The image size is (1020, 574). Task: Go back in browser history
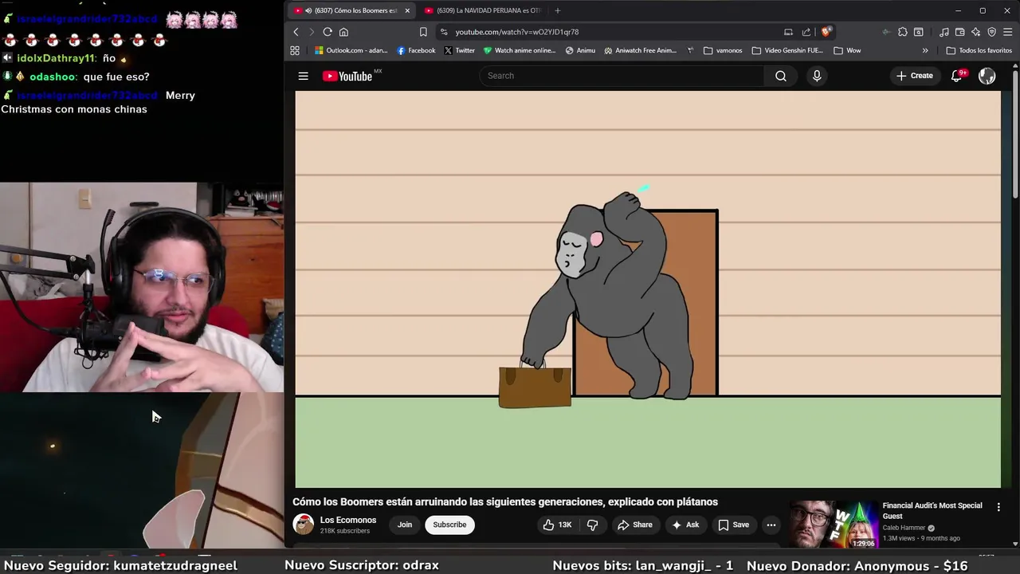tap(296, 32)
